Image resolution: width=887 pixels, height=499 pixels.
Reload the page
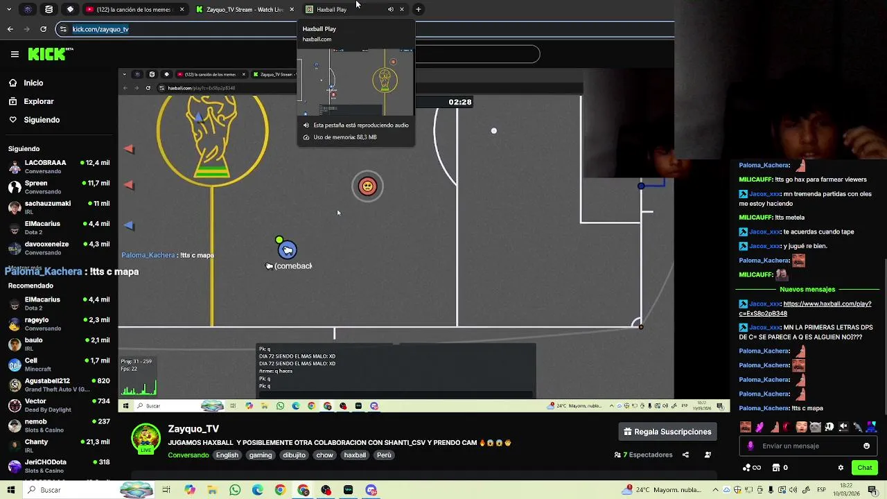[x=43, y=29]
